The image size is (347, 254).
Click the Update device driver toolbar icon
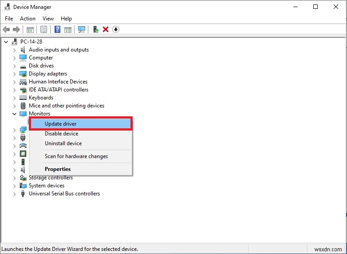[96, 29]
